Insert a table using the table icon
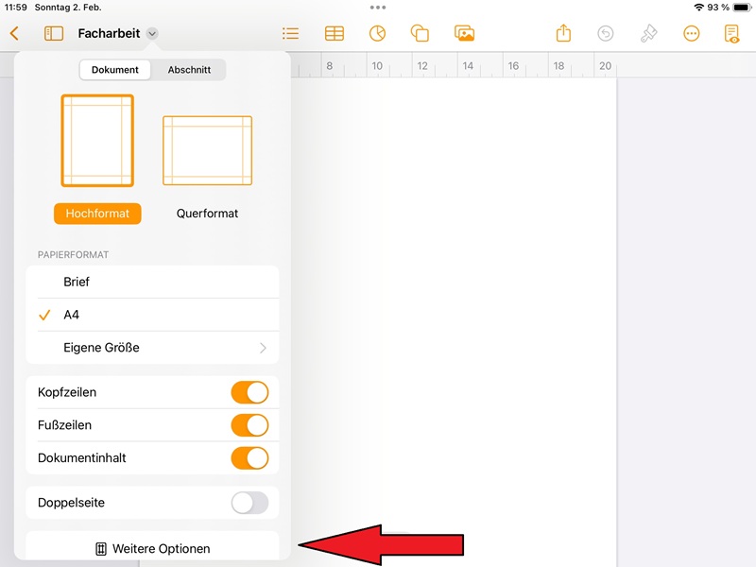Screen dimensions: 756x567 pyautogui.click(x=335, y=33)
